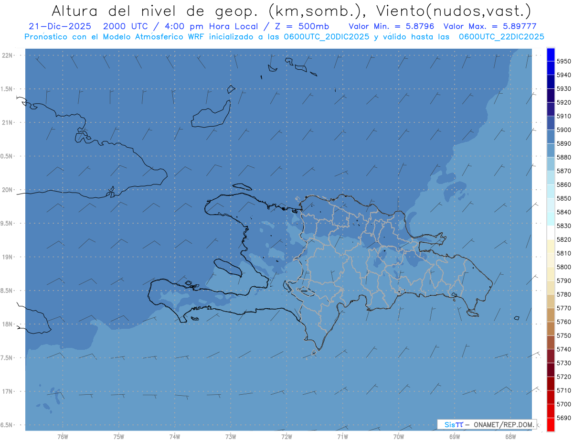Screen dimensions: 573x443
Task: Click the '7.5N' latitude axis label
Action: pos(7,358)
